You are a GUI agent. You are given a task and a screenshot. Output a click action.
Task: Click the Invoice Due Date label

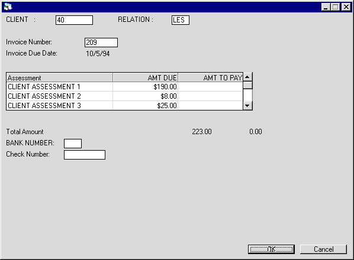click(31, 53)
